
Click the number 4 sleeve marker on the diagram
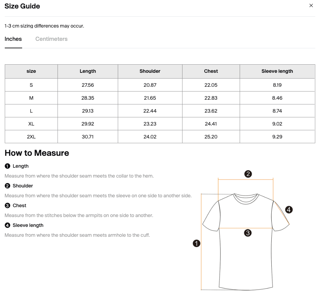[x=289, y=210]
